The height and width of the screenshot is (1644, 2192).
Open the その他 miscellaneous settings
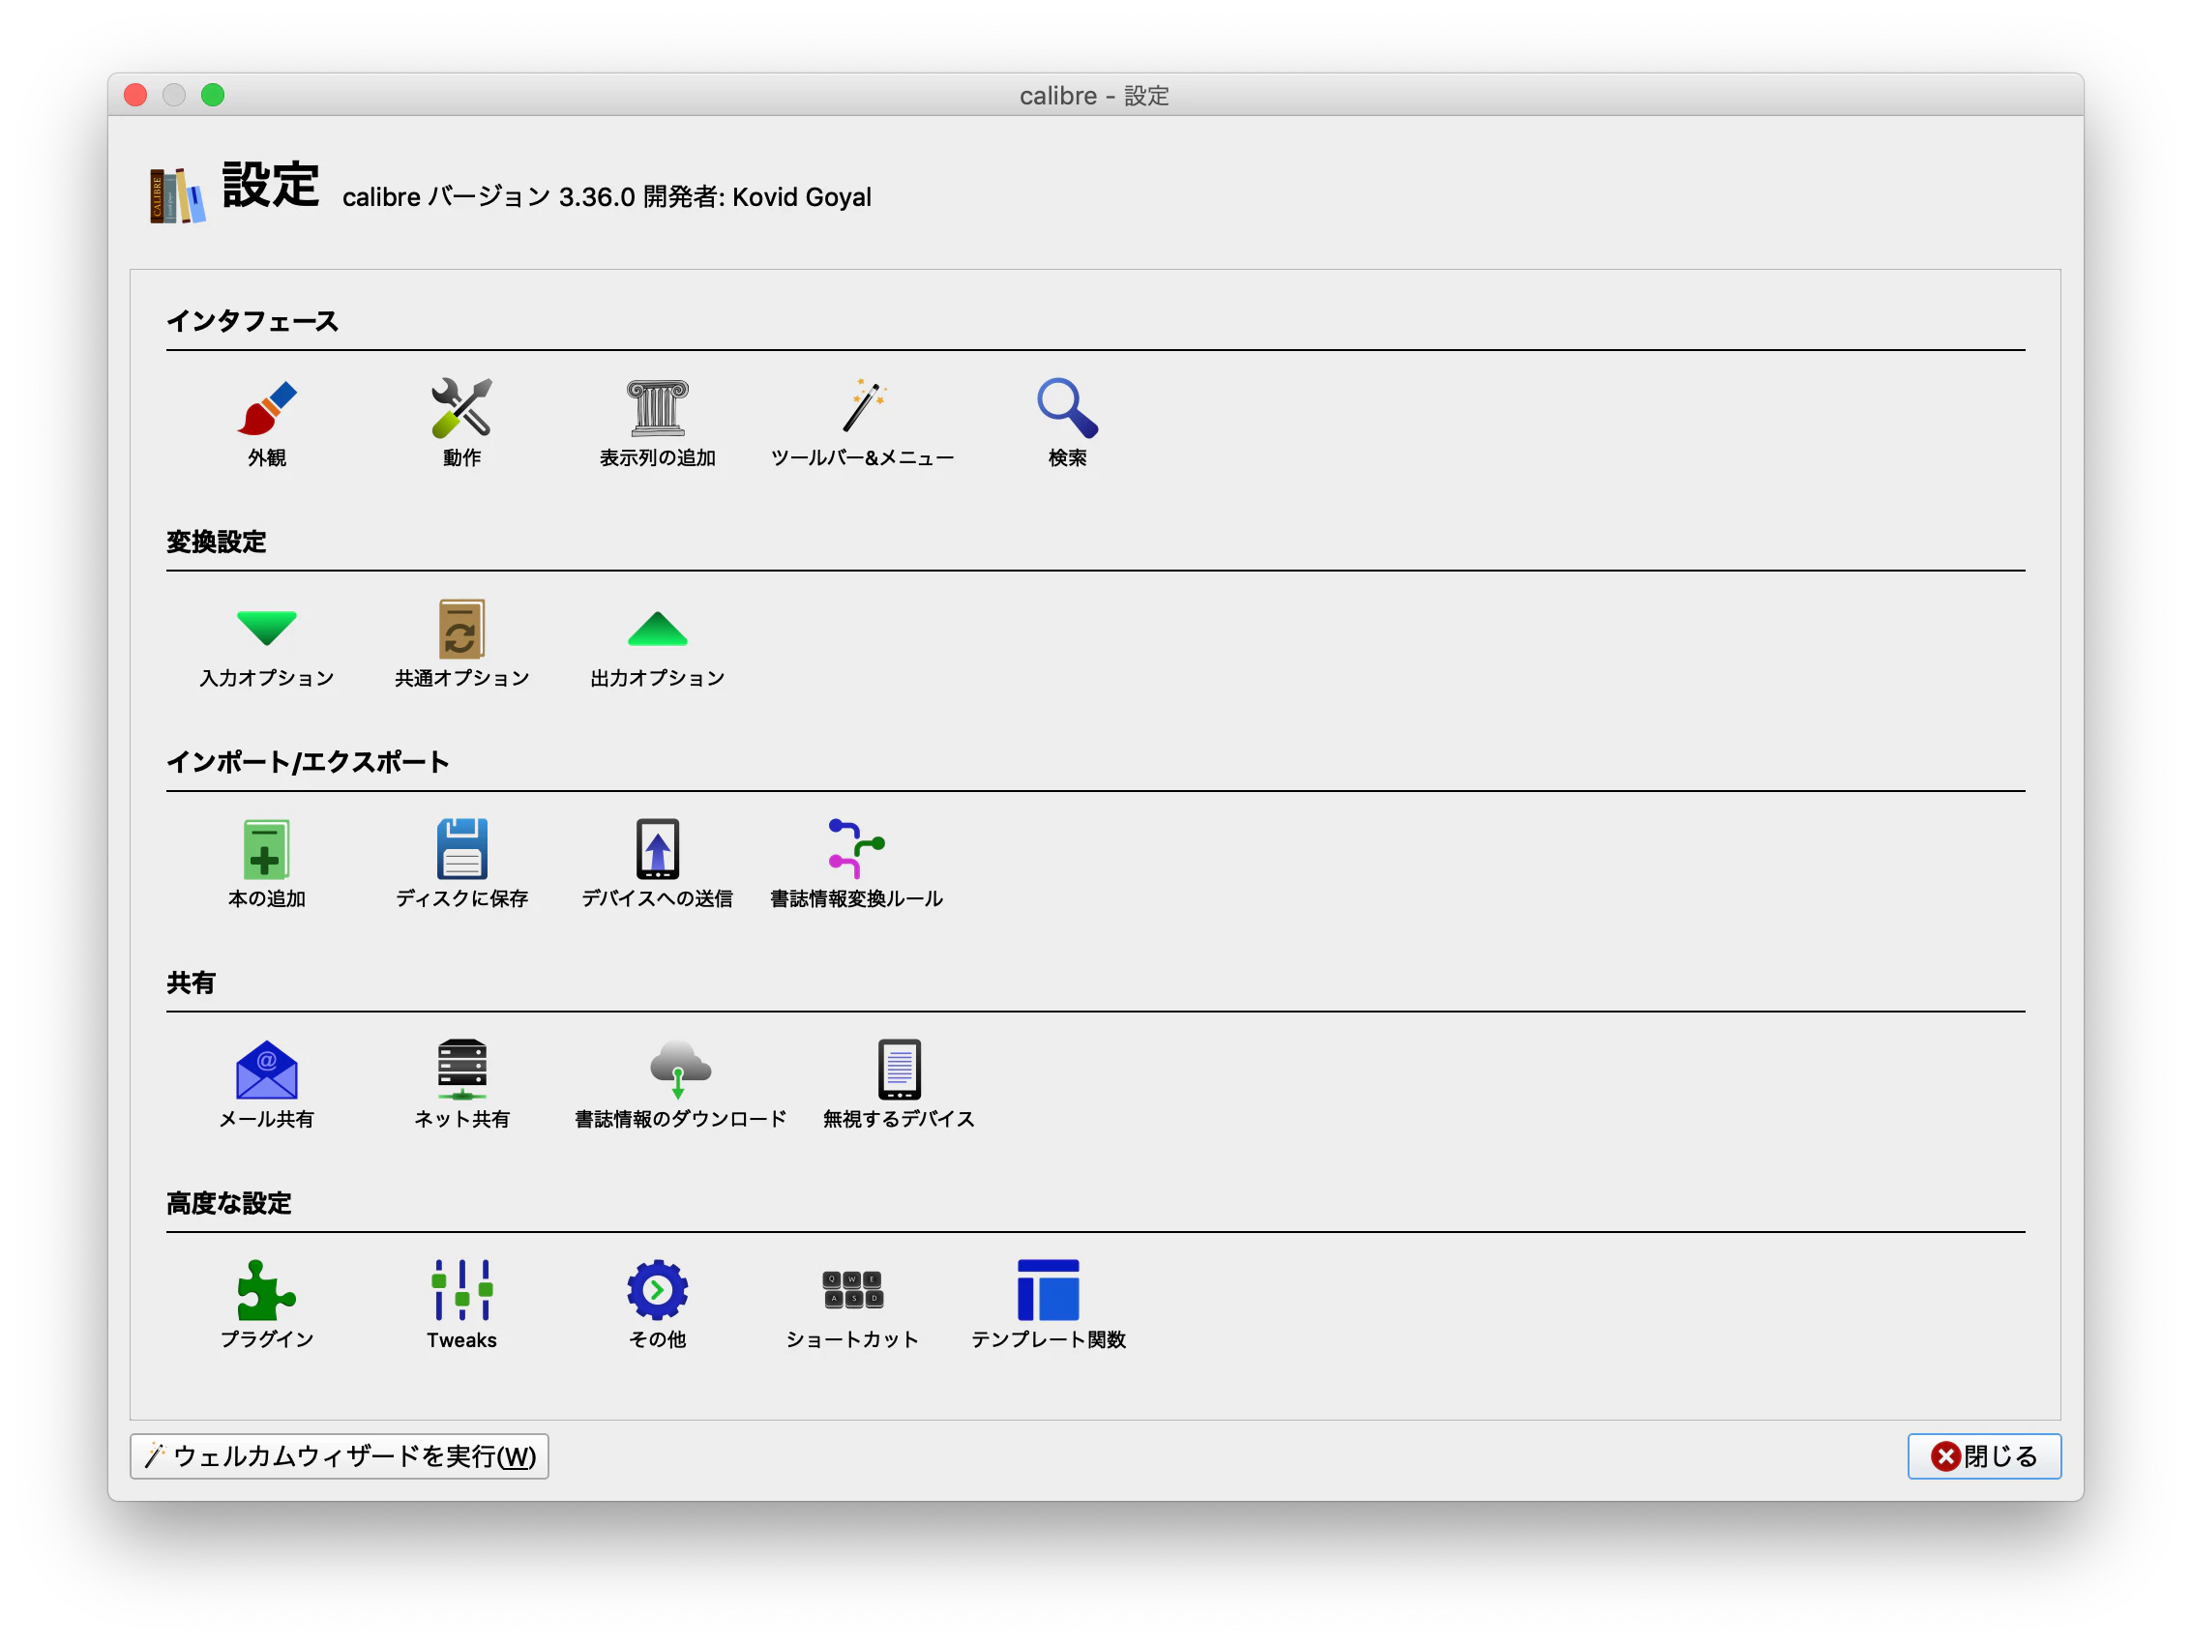tap(657, 1306)
